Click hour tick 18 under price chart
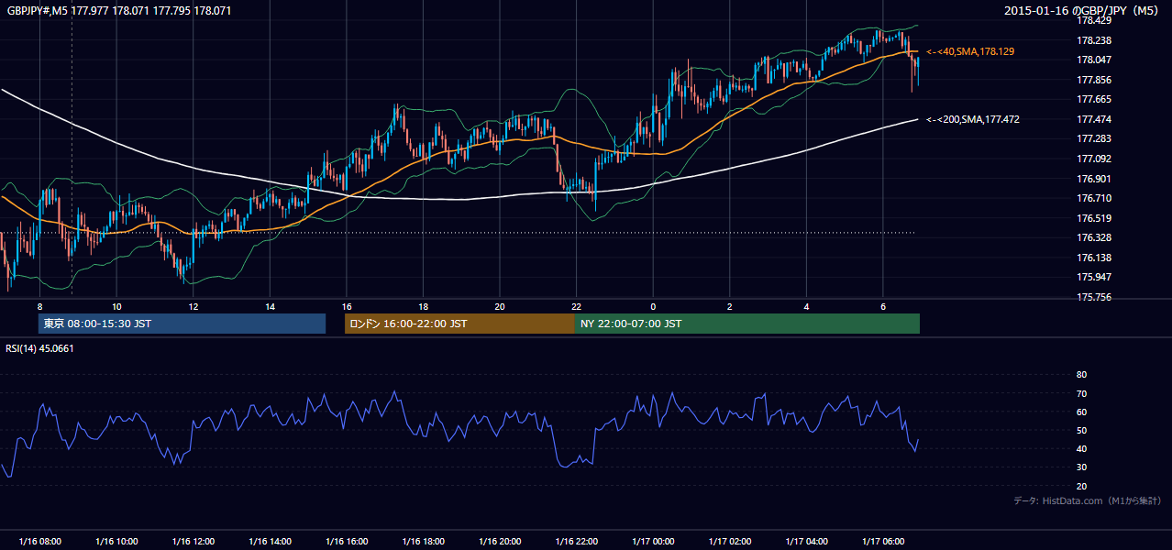The width and height of the screenshot is (1172, 550). click(x=423, y=306)
